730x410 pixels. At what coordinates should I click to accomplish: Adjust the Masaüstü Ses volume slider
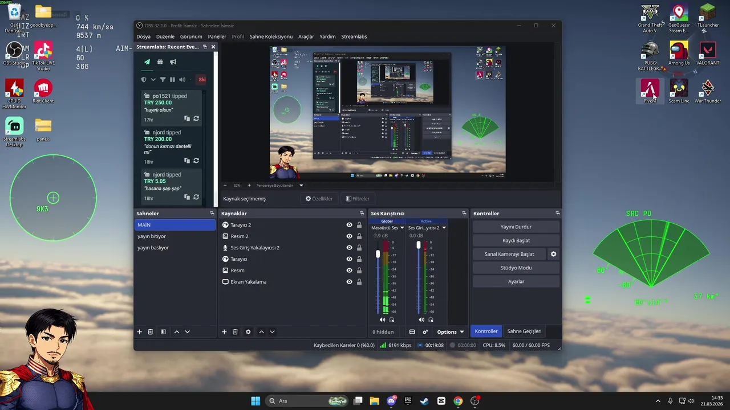[378, 253]
